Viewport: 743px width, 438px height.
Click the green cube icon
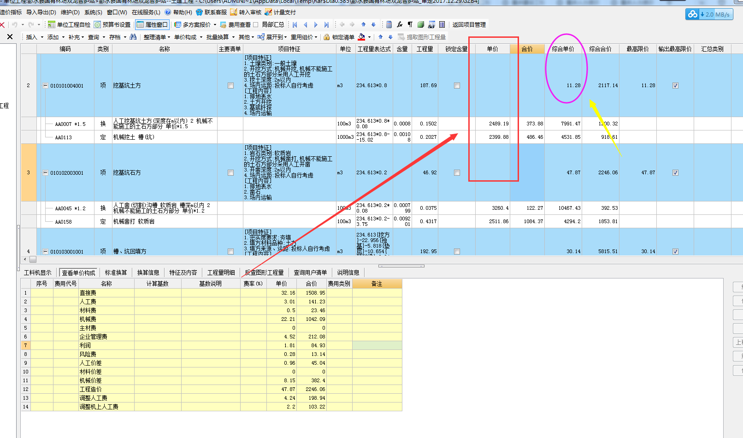[x=421, y=24]
